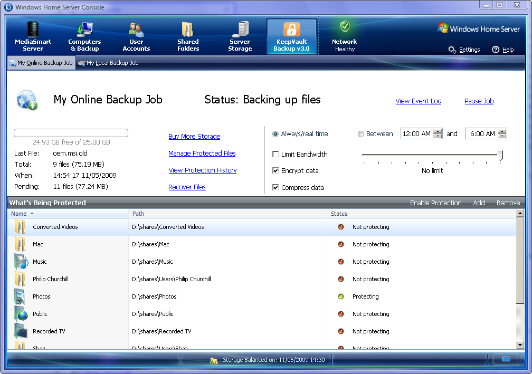The width and height of the screenshot is (532, 374).
Task: Click Enable Protection in the list header
Action: (x=435, y=203)
